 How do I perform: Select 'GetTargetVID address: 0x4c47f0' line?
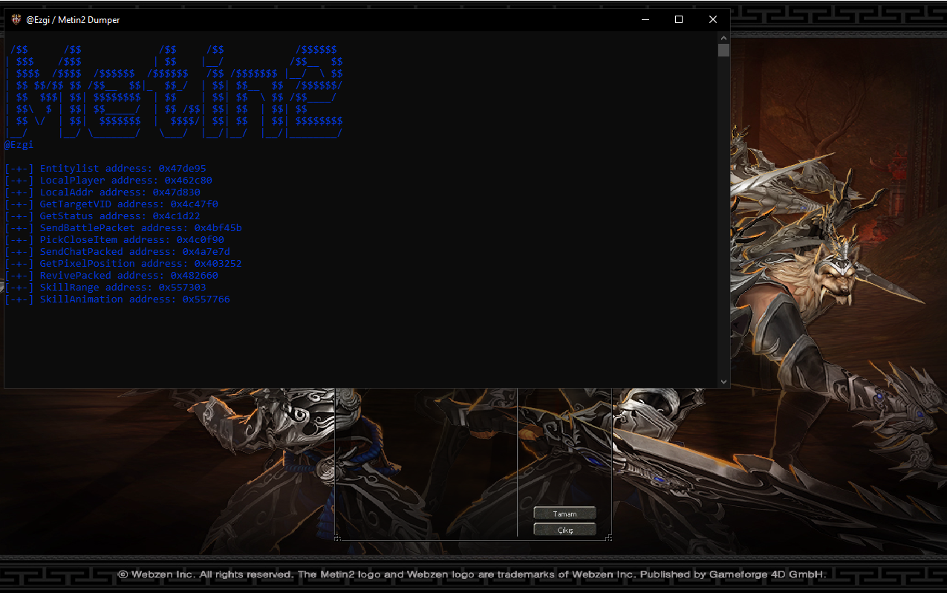[x=111, y=204]
